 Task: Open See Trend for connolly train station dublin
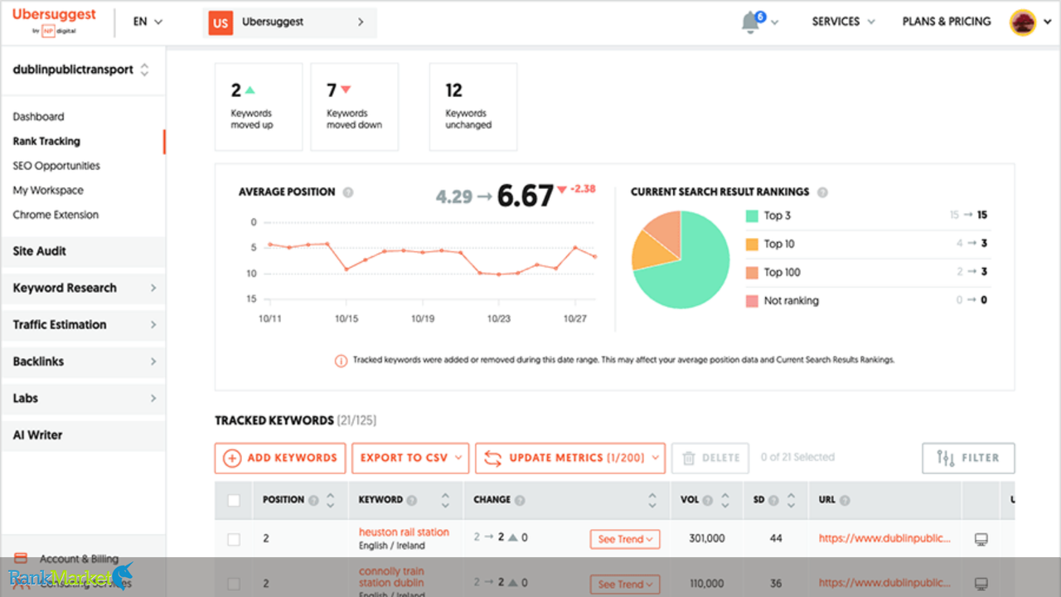625,584
